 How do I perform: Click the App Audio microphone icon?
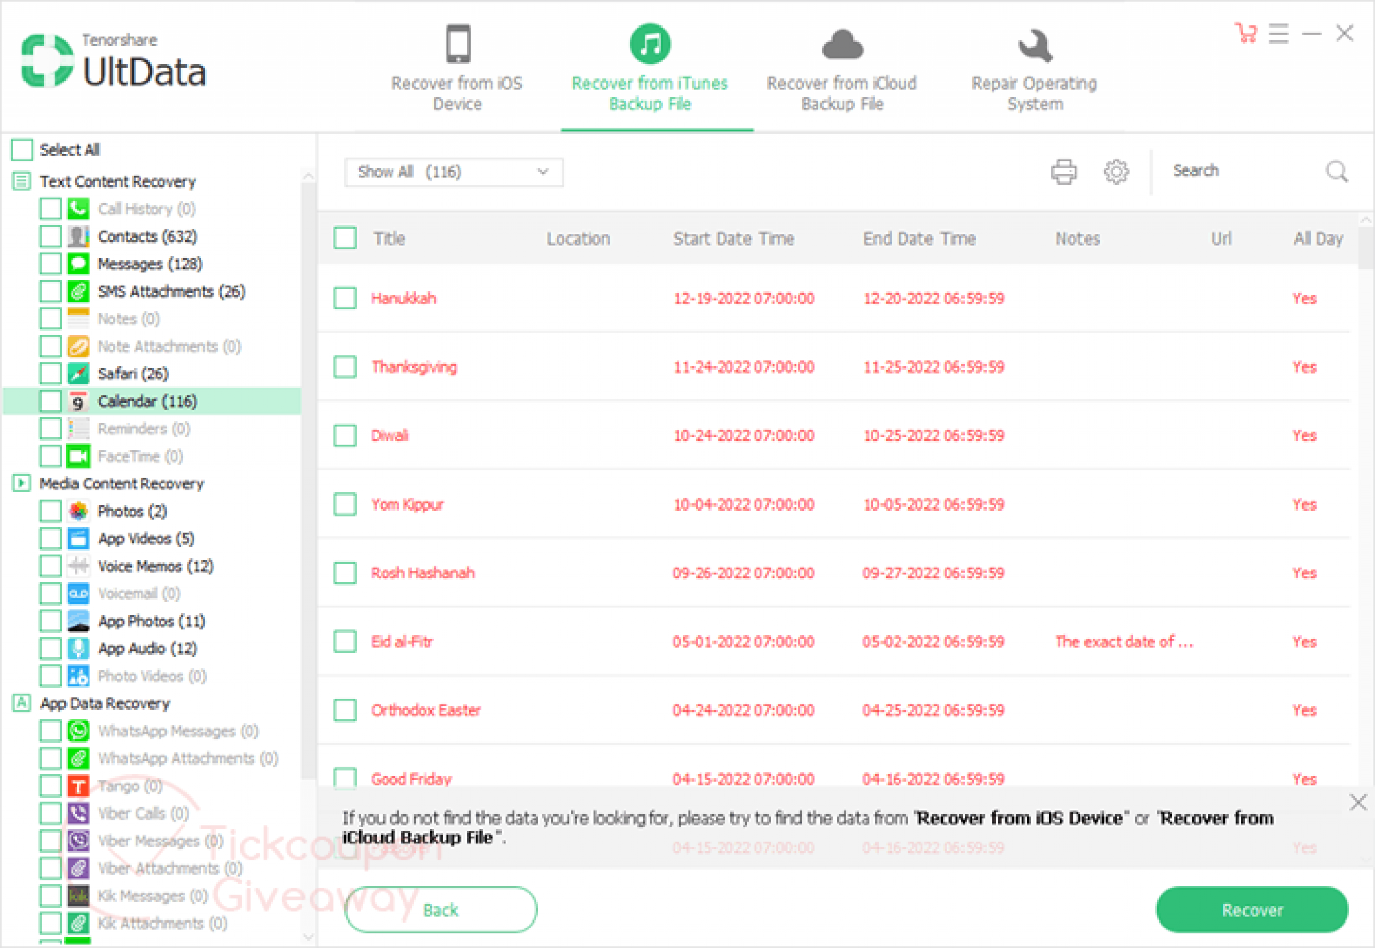tap(79, 649)
